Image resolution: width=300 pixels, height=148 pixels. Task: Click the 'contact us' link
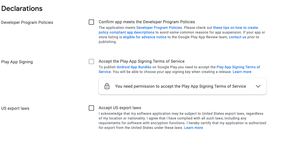(238, 37)
